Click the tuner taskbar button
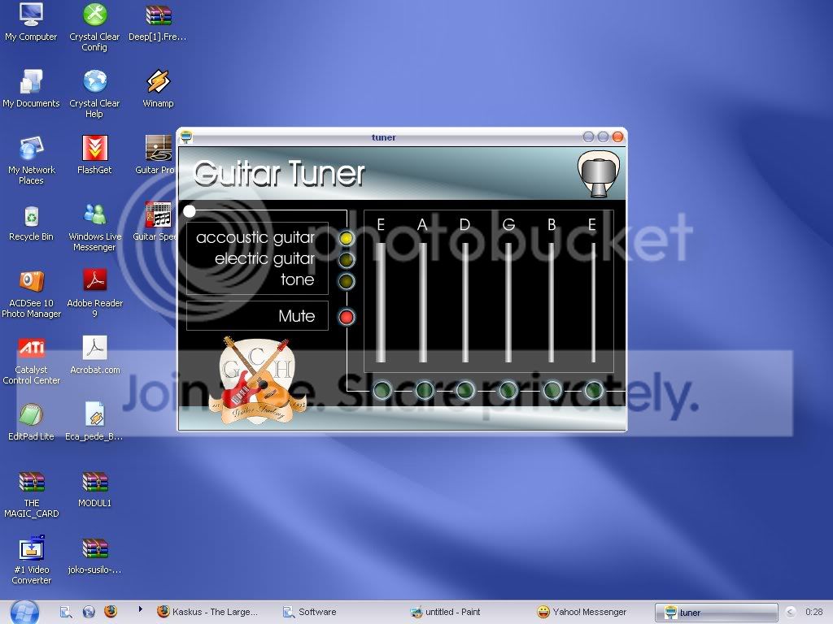This screenshot has width=833, height=624. (x=716, y=613)
